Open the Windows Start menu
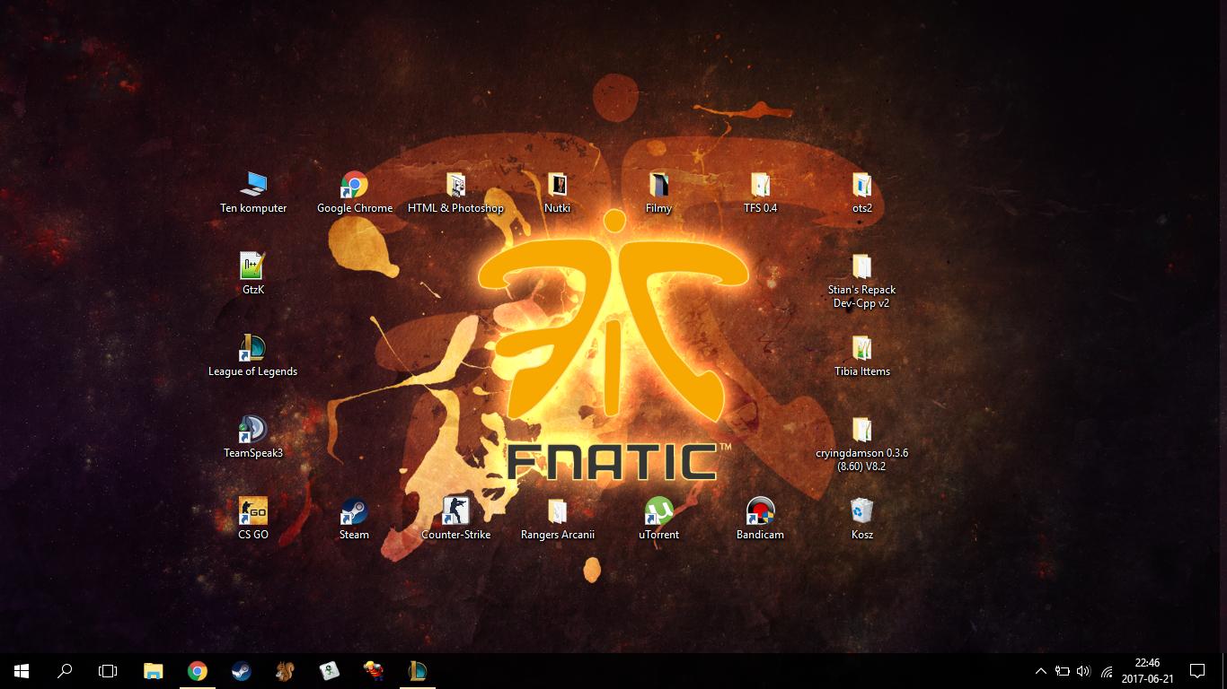Image resolution: width=1227 pixels, height=689 pixels. pyautogui.click(x=22, y=671)
